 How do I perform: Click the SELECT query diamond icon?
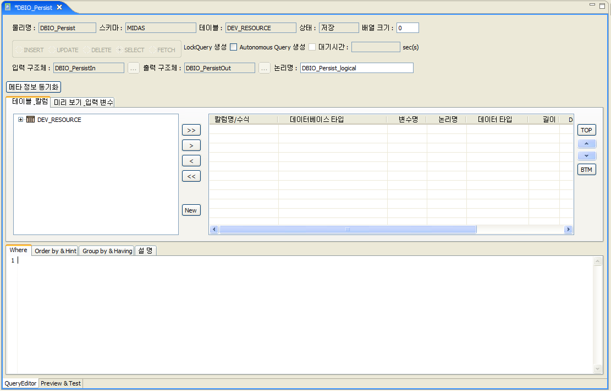point(119,49)
